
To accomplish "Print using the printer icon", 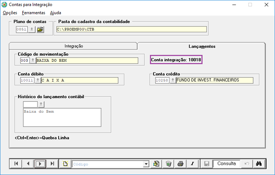I will (x=181, y=164).
